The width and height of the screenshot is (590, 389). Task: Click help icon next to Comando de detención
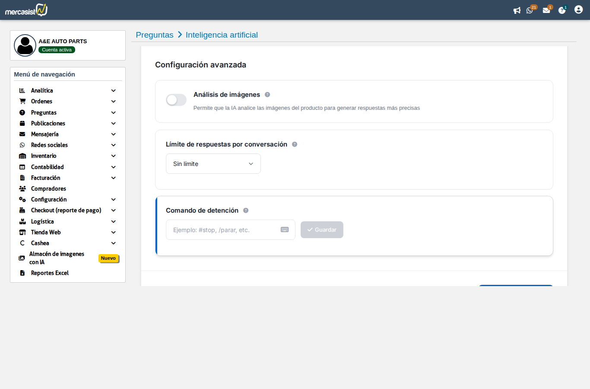(246, 210)
